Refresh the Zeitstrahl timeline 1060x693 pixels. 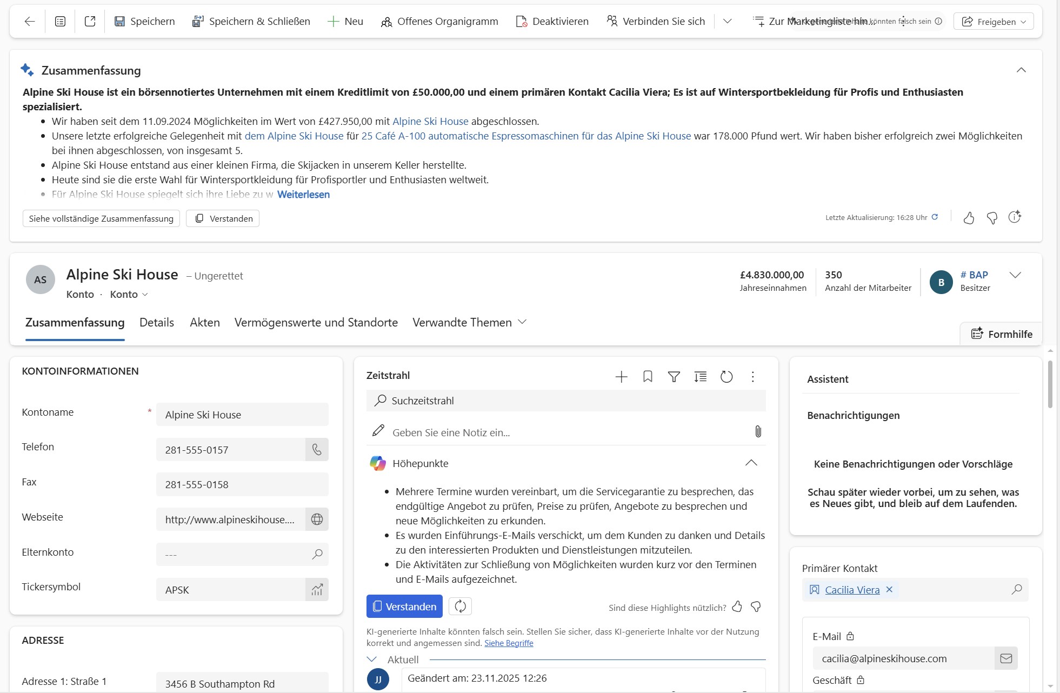(726, 377)
